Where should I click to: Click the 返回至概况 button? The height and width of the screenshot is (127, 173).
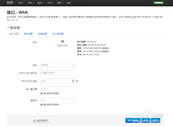coord(41,120)
